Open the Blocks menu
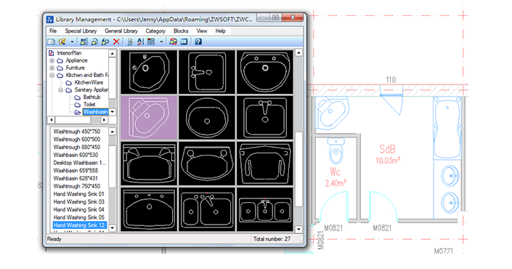The image size is (512, 269). tap(181, 31)
